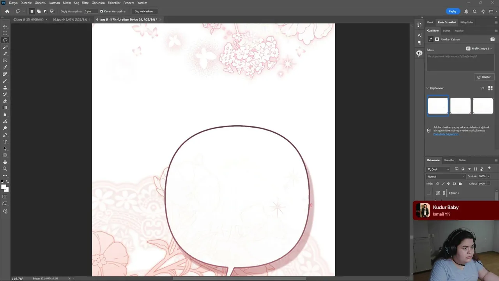Open the Dolgu dropdown arrow
This screenshot has height=281, width=499.
pos(488,183)
